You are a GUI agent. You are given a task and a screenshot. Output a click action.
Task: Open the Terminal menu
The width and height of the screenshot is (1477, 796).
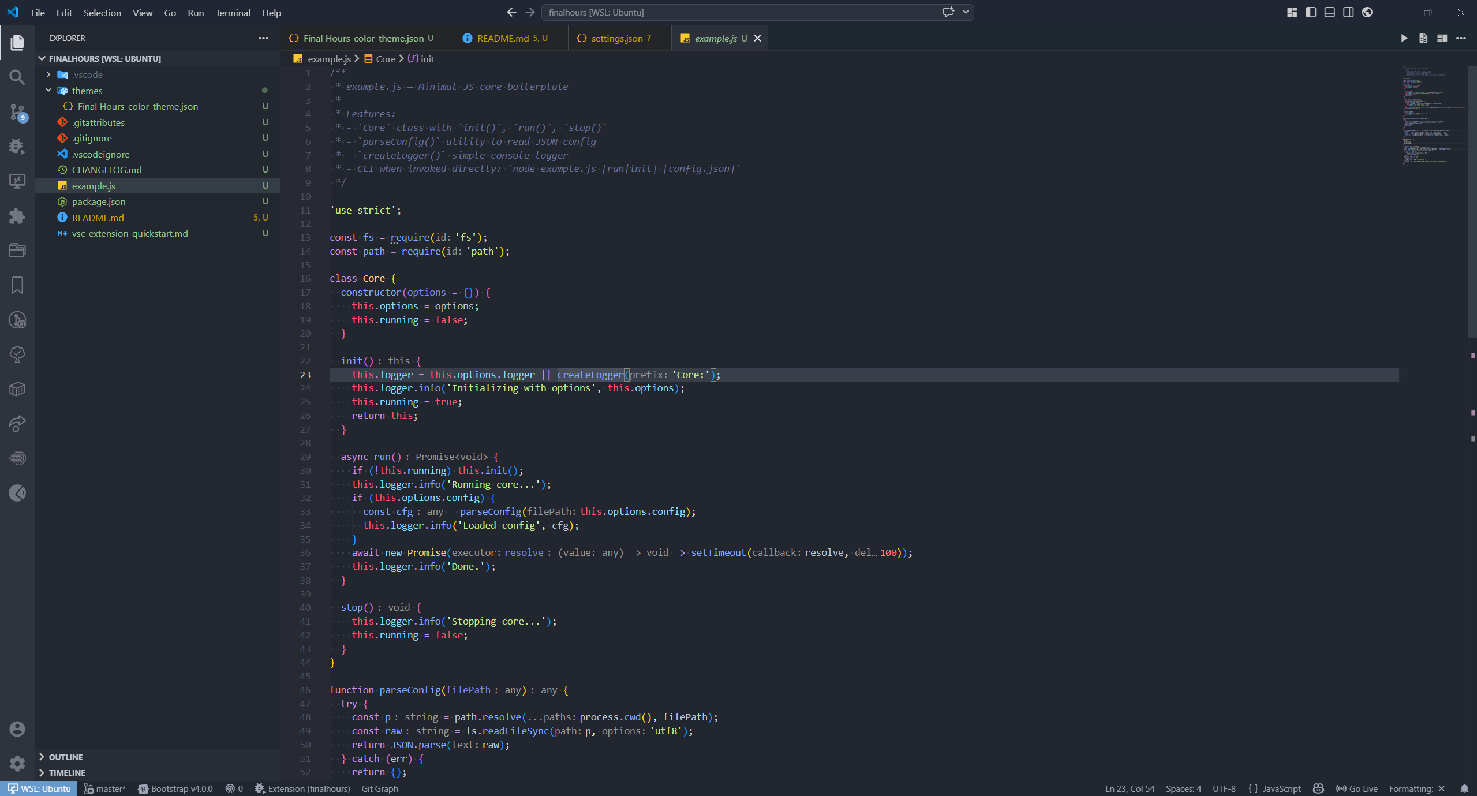point(233,13)
